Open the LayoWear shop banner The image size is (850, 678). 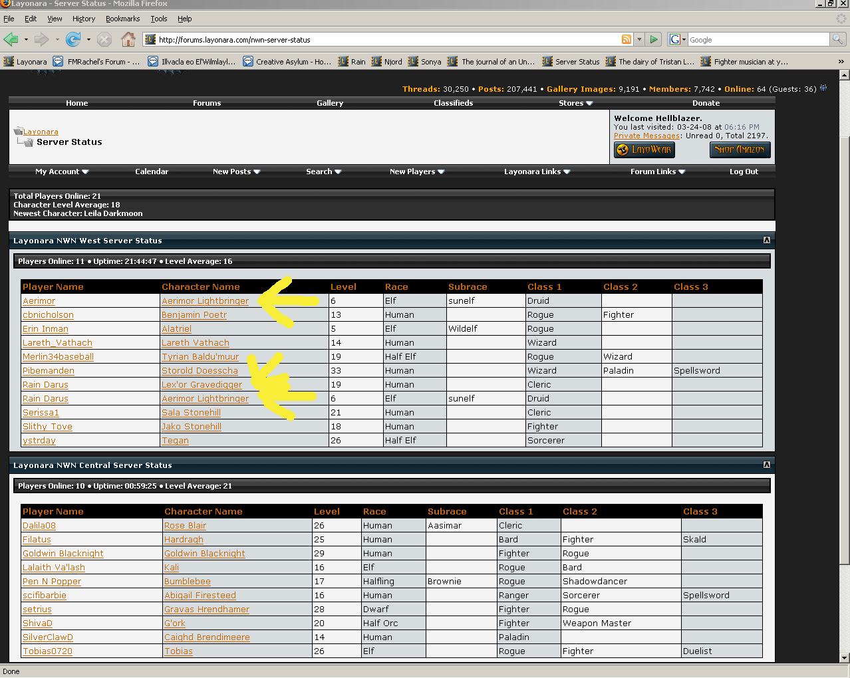pyautogui.click(x=644, y=150)
